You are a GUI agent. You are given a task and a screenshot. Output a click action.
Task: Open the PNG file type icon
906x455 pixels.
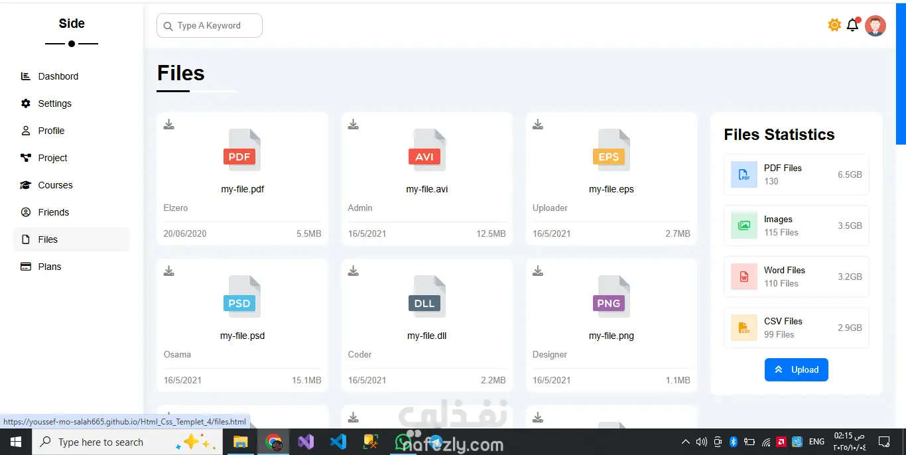click(610, 296)
